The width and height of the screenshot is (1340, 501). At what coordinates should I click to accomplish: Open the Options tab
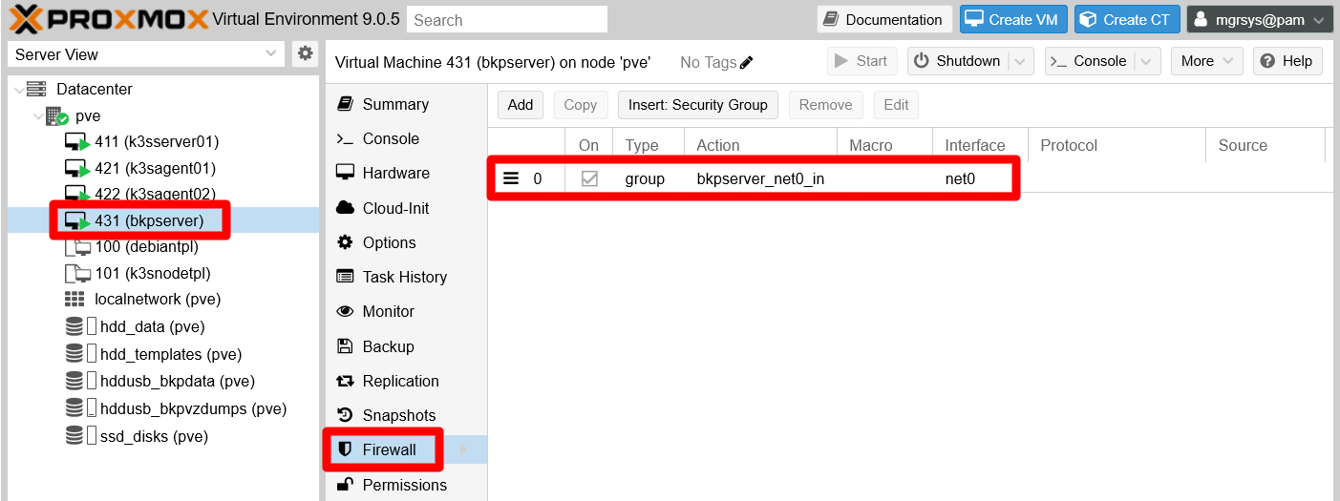pyautogui.click(x=406, y=242)
